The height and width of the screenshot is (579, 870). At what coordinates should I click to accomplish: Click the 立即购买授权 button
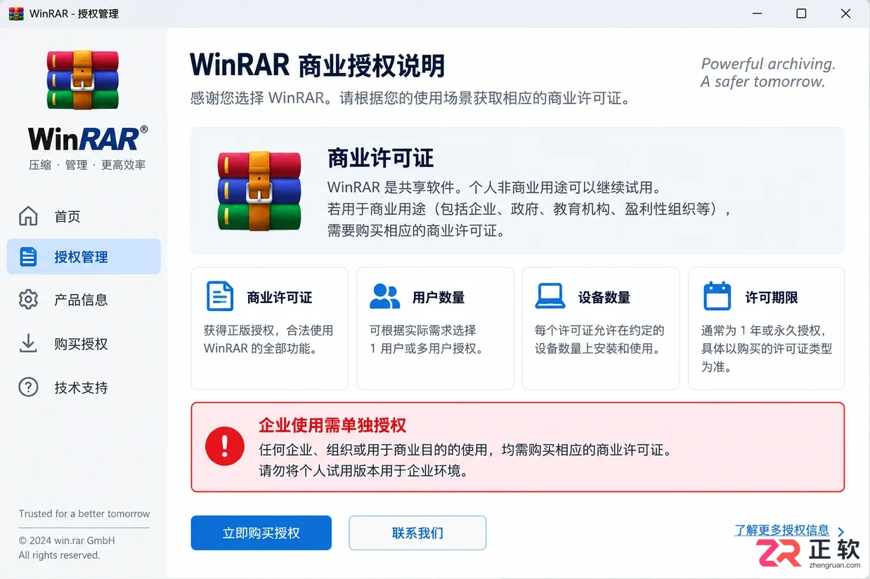click(261, 533)
